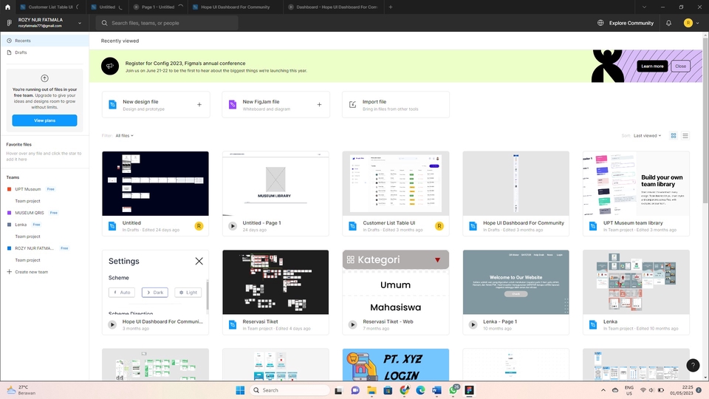Click the play icon on Lenka - Page 1
709x399 pixels.
[473, 325]
